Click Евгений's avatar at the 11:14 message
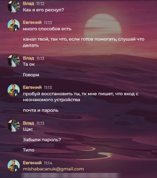This screenshot has width=157, height=178. [14, 166]
